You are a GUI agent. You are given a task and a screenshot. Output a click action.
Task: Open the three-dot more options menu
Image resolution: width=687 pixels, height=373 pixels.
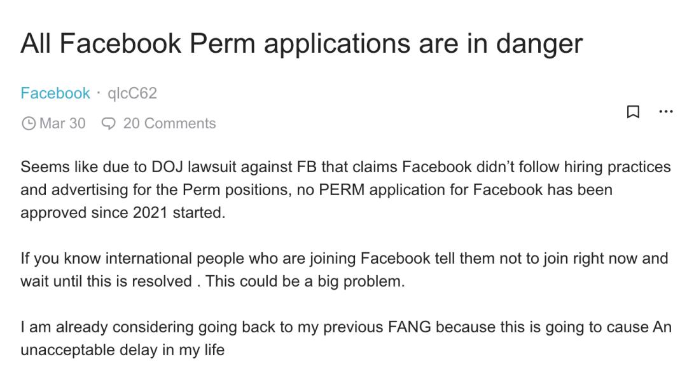click(666, 112)
